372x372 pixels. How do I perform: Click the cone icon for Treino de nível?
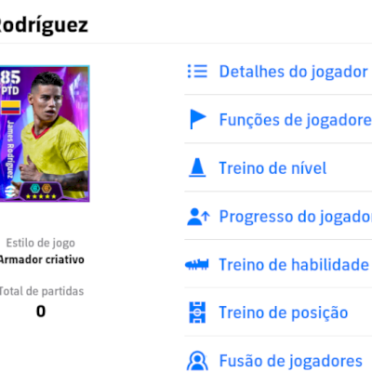197,167
